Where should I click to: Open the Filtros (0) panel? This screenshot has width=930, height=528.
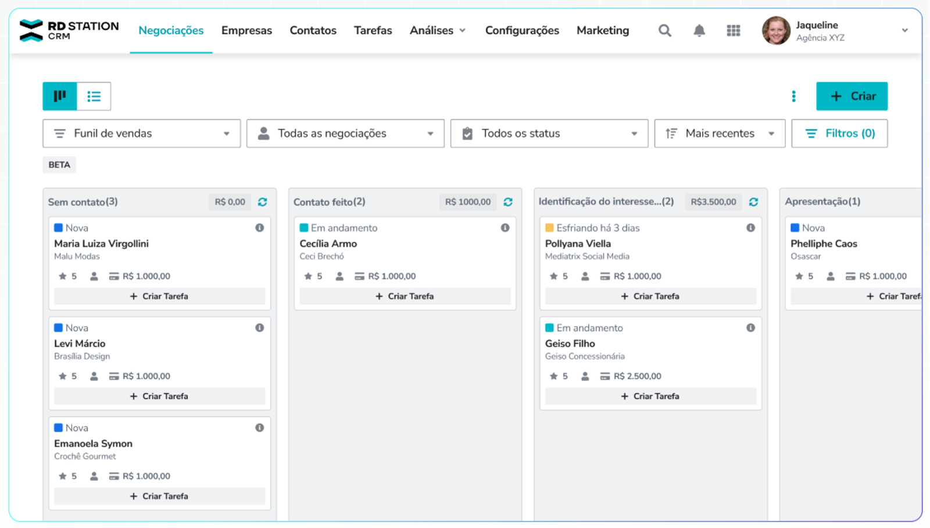pos(839,134)
